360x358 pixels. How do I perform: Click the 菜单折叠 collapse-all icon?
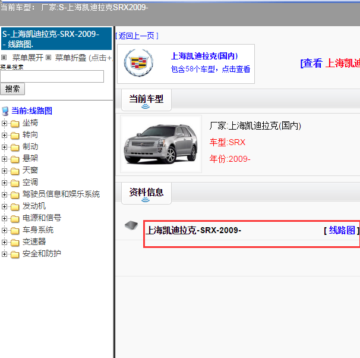48,58
